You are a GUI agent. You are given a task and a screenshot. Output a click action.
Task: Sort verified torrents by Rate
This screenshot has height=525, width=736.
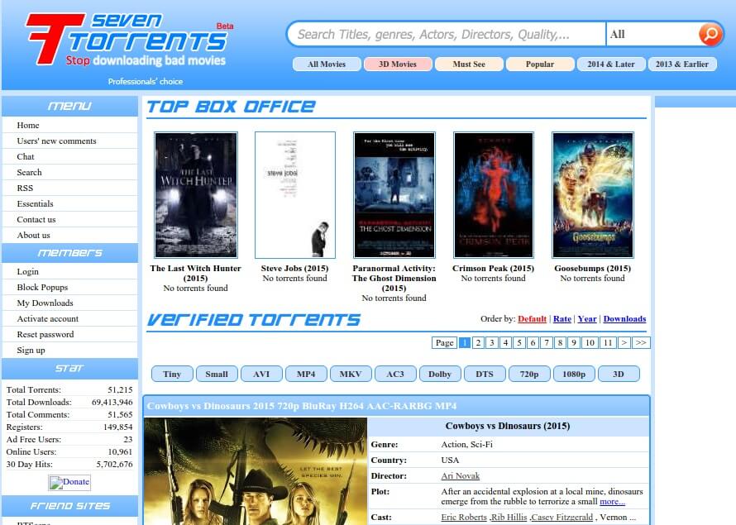point(562,319)
